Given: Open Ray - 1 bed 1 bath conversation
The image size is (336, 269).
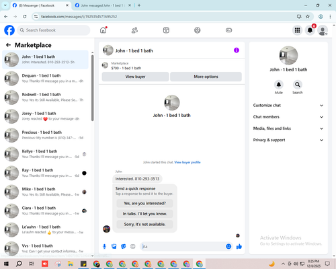Looking at the screenshot, I should coord(45,173).
